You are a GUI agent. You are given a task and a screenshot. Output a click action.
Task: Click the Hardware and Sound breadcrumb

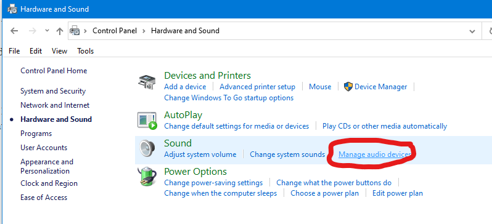[185, 31]
